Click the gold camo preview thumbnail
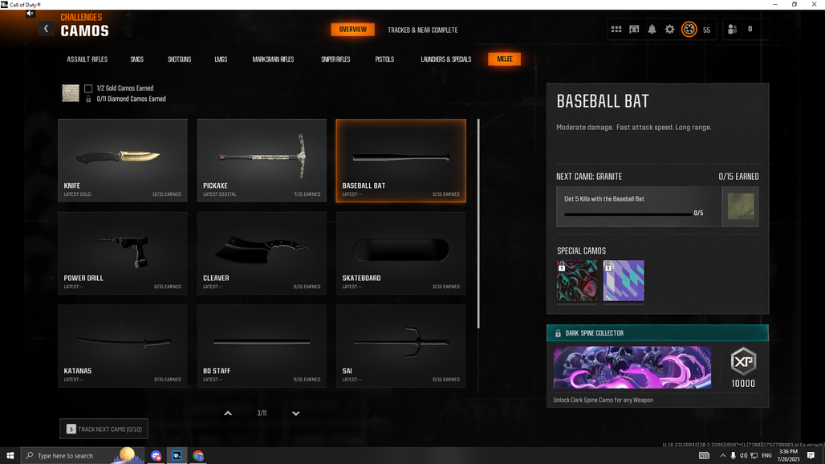Image resolution: width=825 pixels, height=464 pixels. point(71,93)
